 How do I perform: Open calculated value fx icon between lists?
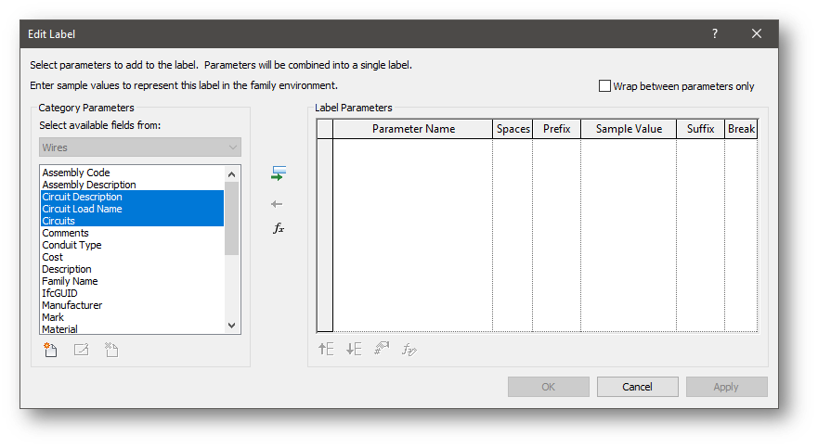pos(279,228)
